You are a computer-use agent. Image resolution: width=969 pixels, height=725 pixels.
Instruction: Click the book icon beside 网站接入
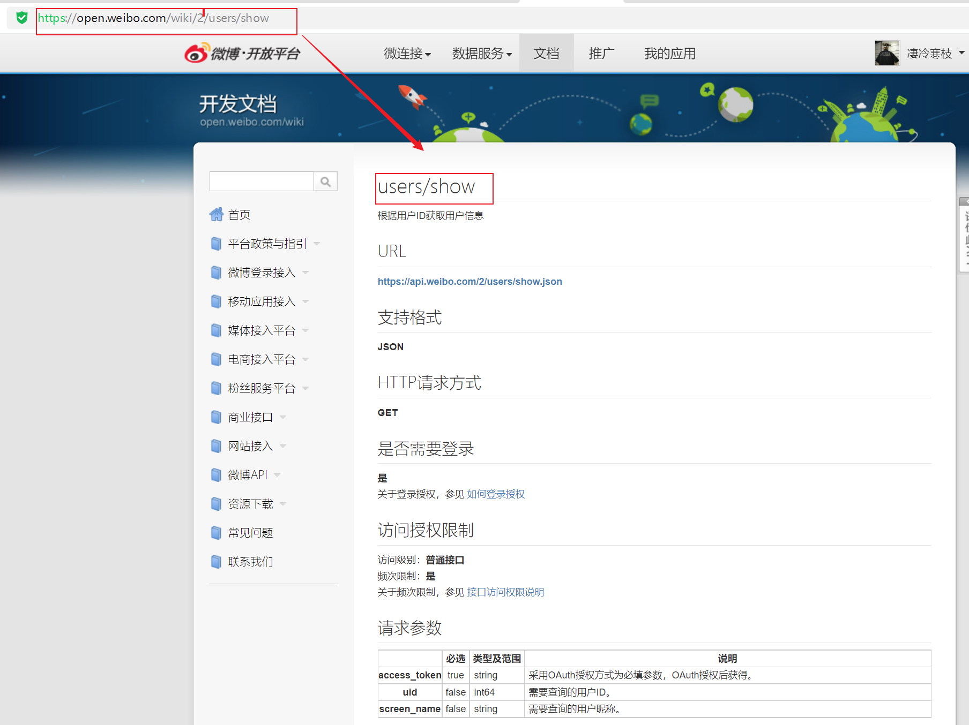click(x=217, y=446)
